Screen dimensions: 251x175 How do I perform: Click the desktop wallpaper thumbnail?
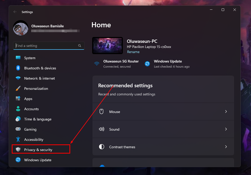(x=107, y=45)
